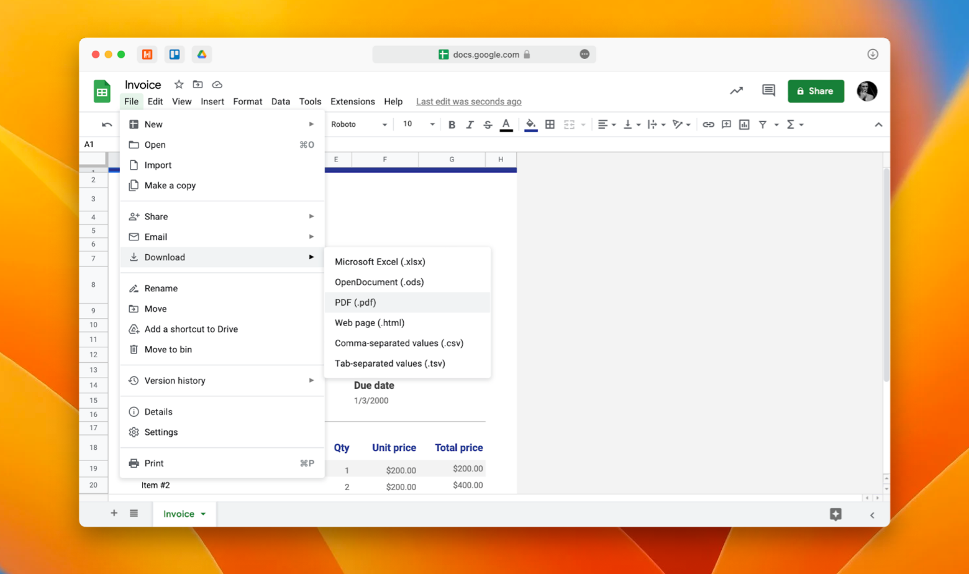Open the Roboto font family dropdown
Screen dimensions: 969x574
click(358, 124)
